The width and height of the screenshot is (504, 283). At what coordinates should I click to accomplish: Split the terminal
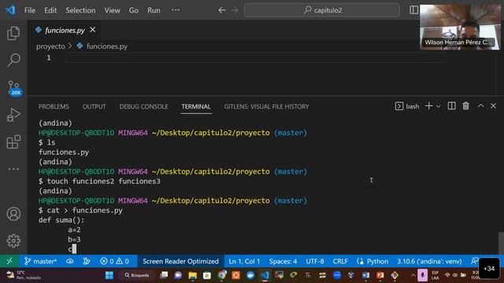[x=451, y=106]
